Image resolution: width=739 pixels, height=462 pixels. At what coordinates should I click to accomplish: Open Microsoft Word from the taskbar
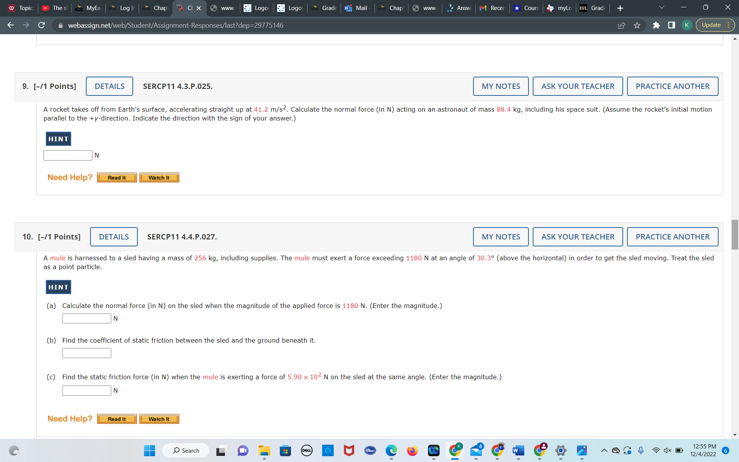pos(518,450)
